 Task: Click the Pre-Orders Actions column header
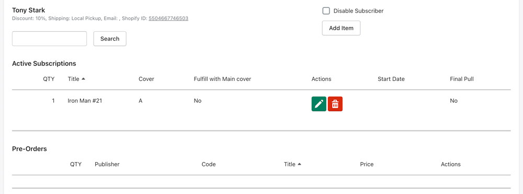click(451, 164)
